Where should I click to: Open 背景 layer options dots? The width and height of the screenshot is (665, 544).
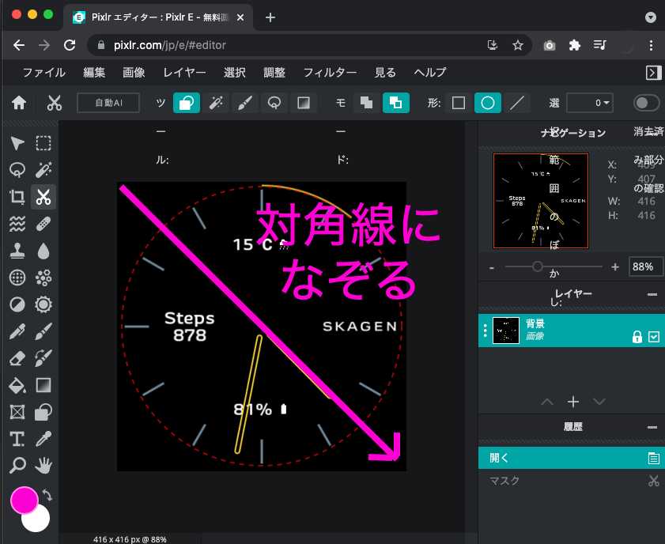[486, 331]
